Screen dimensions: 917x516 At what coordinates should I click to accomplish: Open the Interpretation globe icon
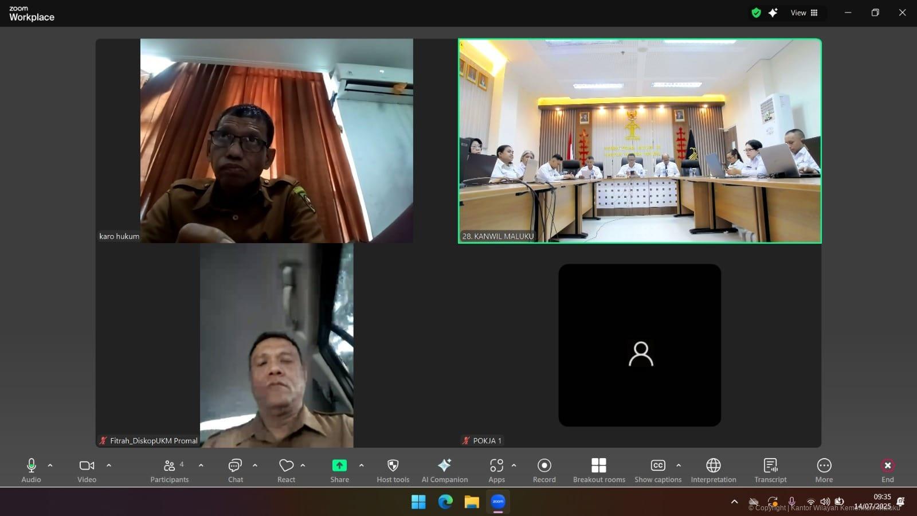[713, 470]
